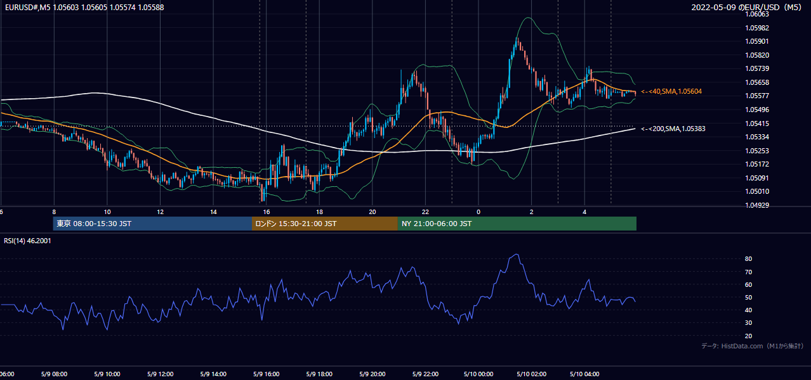Click the NY 21:00-06:00 JST session bar

[x=517, y=224]
